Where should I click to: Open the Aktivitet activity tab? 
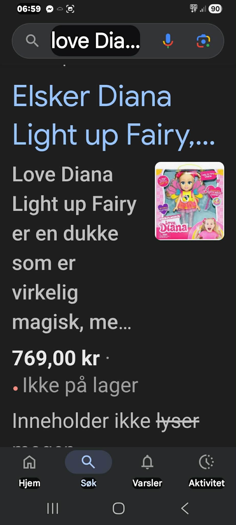pyautogui.click(x=207, y=470)
